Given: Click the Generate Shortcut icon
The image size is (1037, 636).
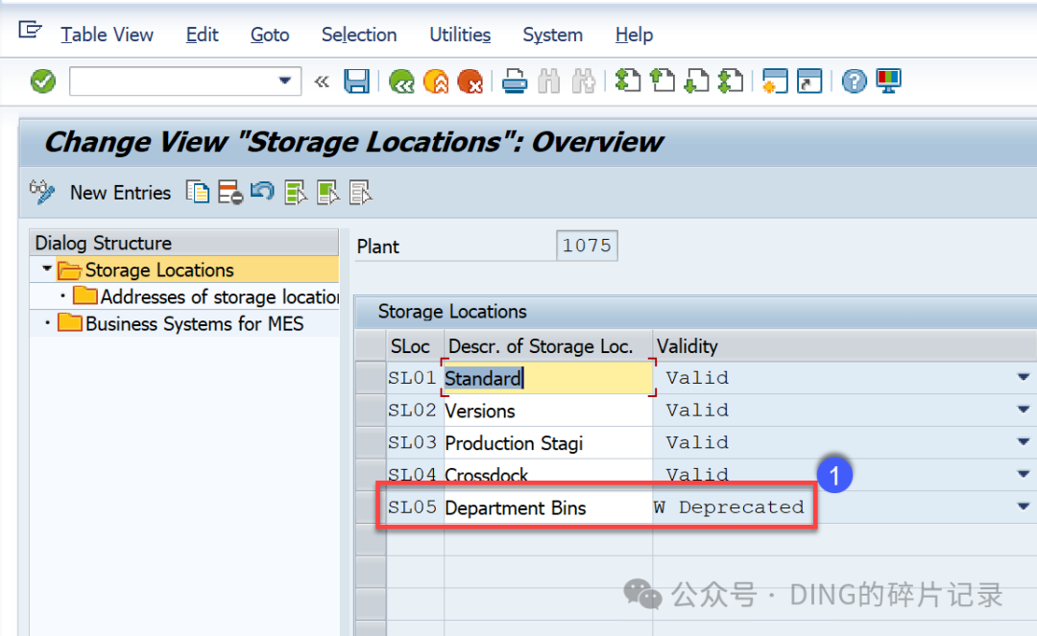Looking at the screenshot, I should click(809, 82).
